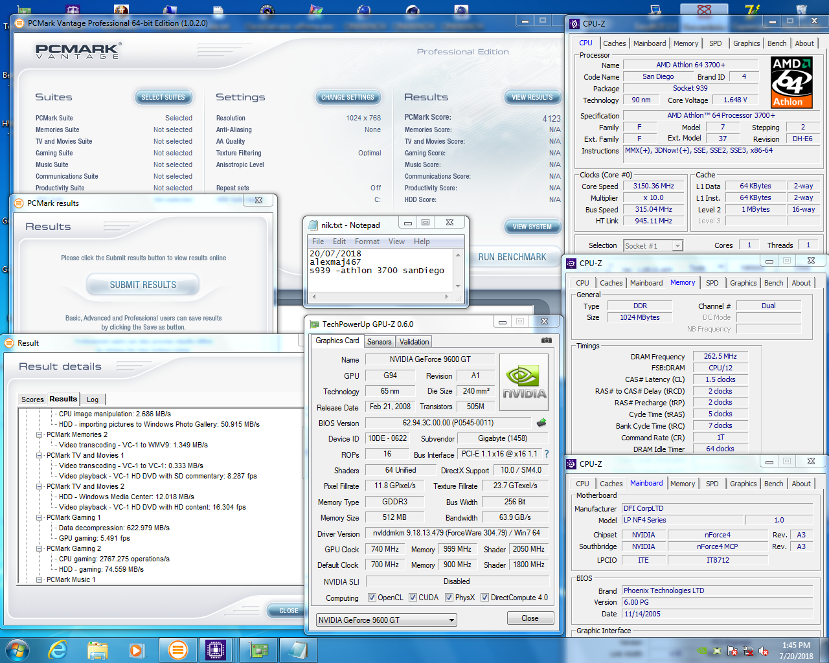
Task: Toggle the OpenCL checkbox in GPU-Z
Action: pos(372,598)
